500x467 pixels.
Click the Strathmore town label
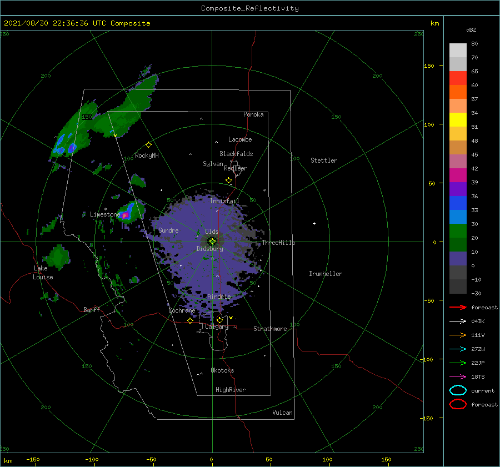point(270,329)
